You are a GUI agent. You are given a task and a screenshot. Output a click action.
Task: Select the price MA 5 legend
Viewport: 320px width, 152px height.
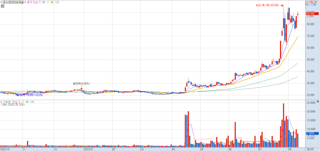40,2
